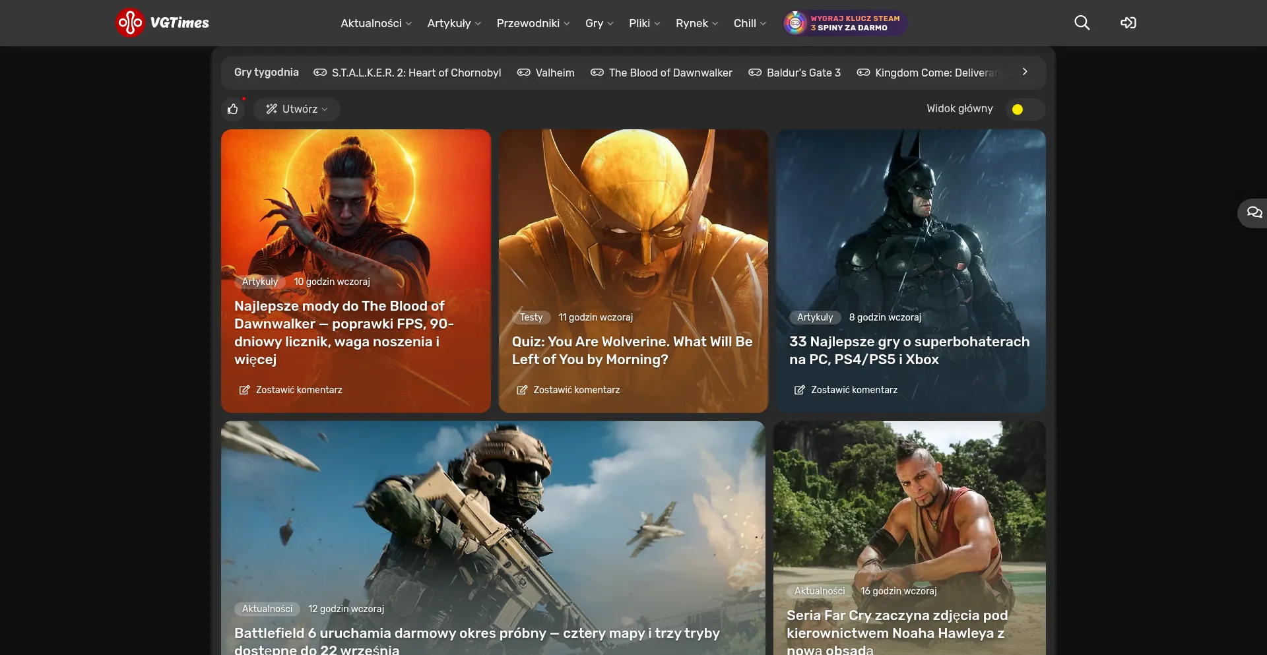Expand the Przewodniki dropdown menu
Screen dimensions: 1267x655
[533, 23]
